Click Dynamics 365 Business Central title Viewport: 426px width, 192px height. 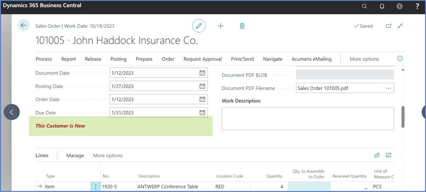pos(42,5)
